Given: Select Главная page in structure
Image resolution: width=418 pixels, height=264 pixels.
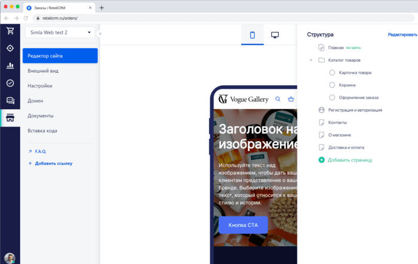Looking at the screenshot, I should [x=336, y=48].
